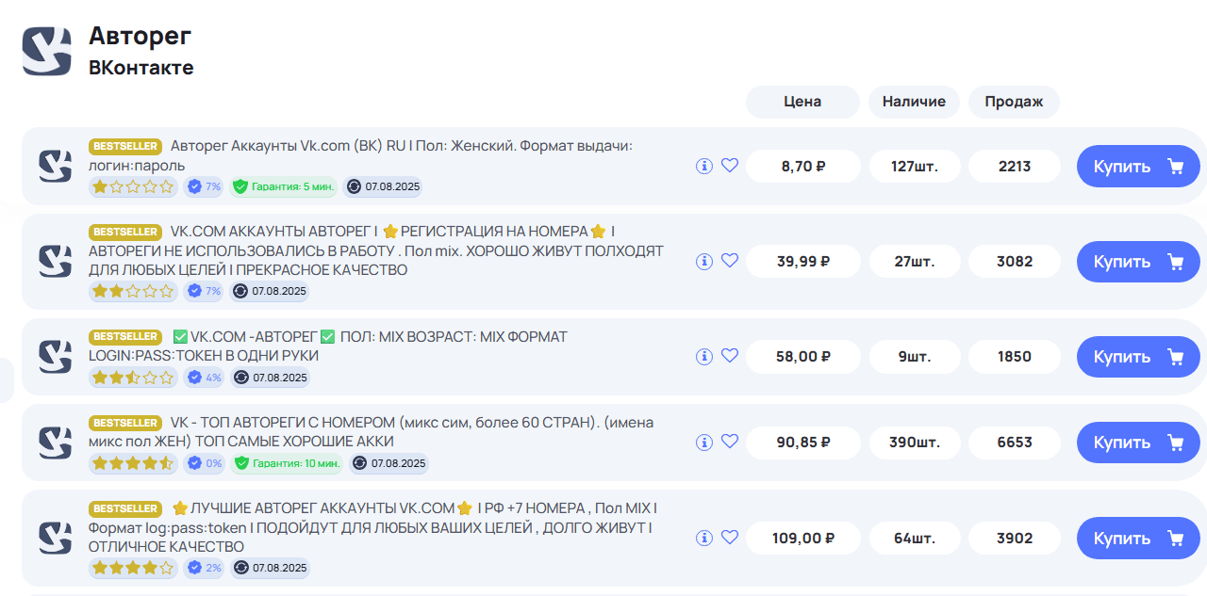Click Купить for the 90,85 ₽ listing
1207x596 pixels.
click(1138, 443)
